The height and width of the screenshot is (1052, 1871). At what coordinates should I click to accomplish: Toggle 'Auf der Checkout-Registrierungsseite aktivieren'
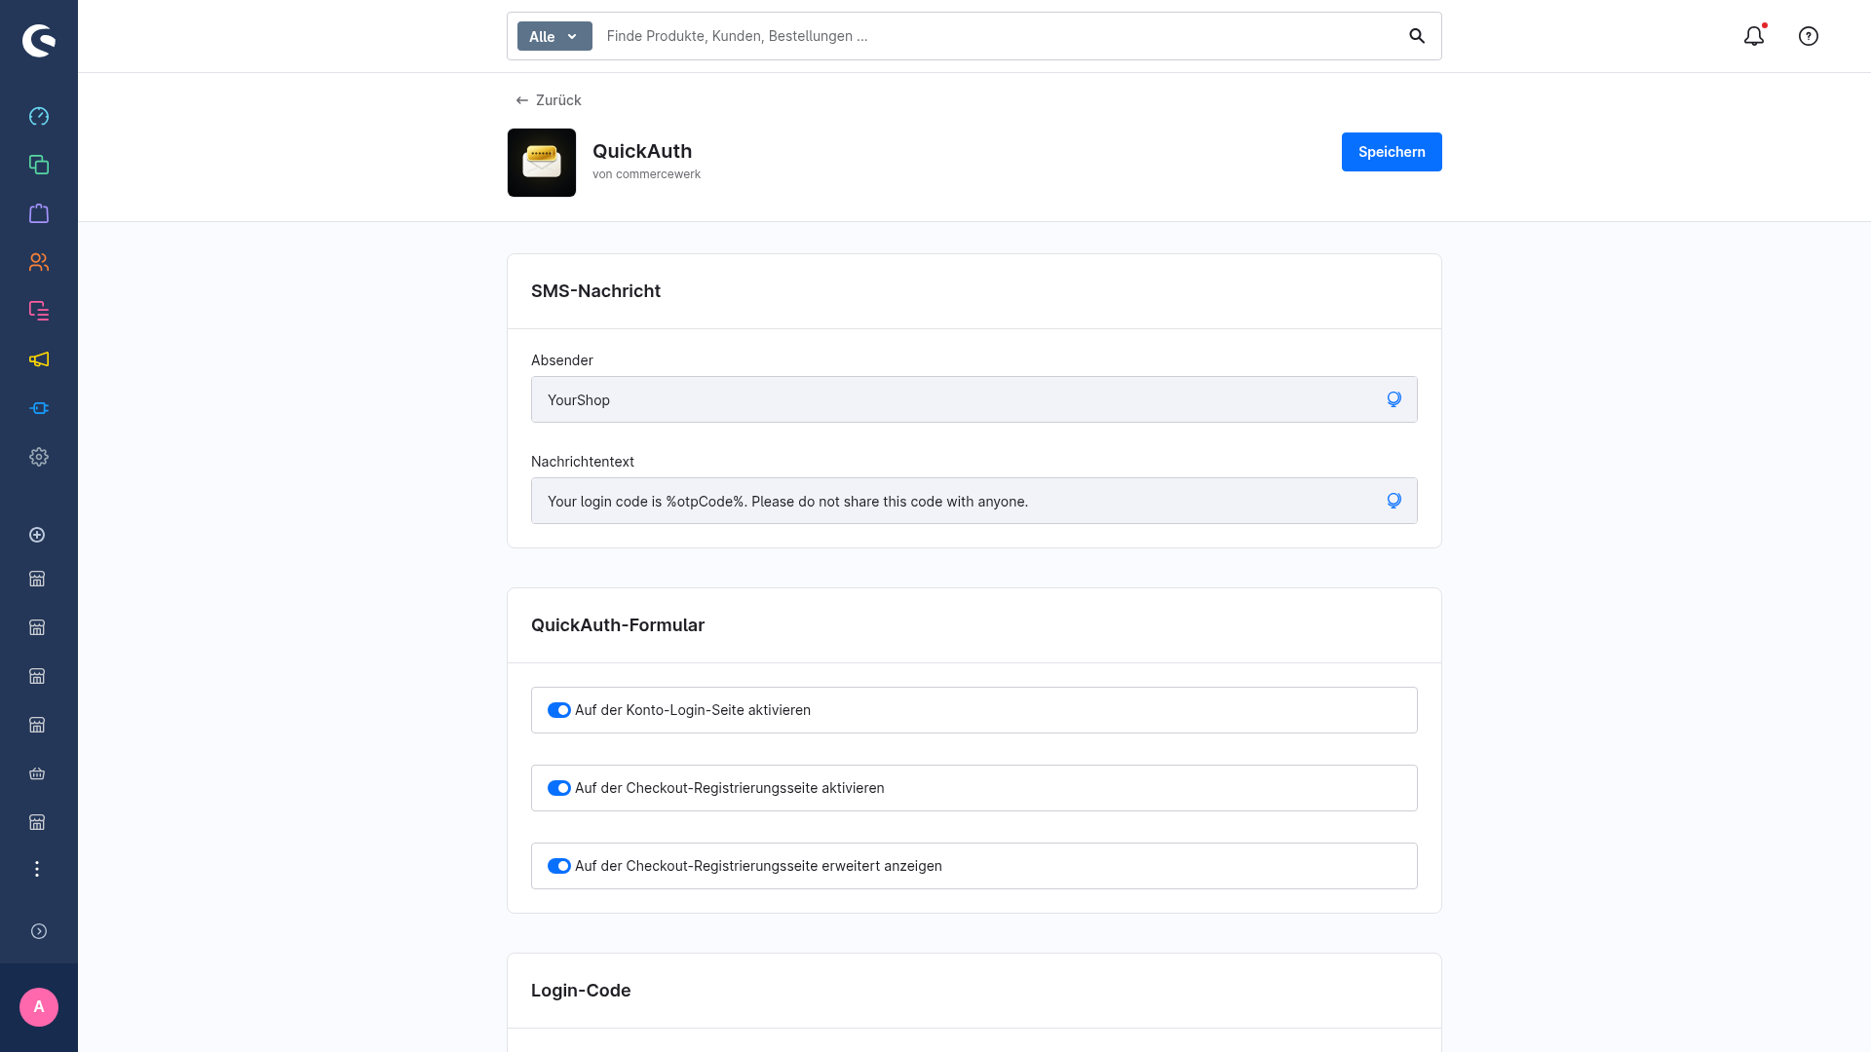click(x=559, y=788)
